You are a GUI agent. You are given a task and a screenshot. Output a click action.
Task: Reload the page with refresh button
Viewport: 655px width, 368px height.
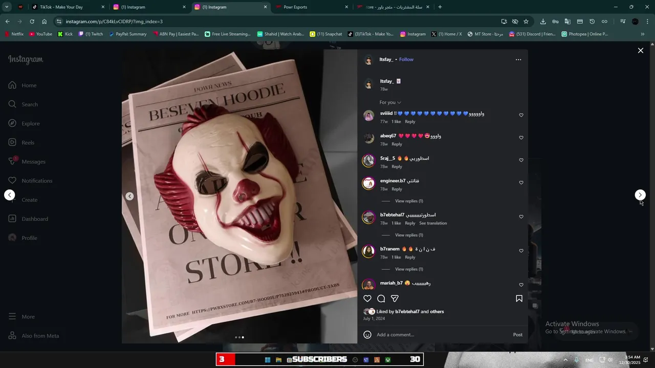(32, 21)
